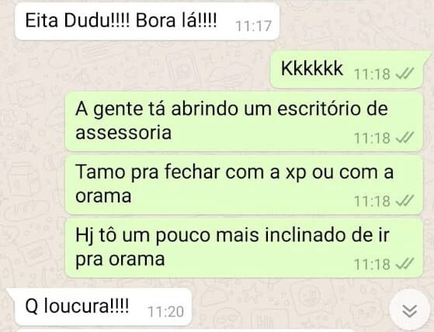Click the word 'orama' in xp message
This screenshot has height=332, width=434.
[103, 196]
